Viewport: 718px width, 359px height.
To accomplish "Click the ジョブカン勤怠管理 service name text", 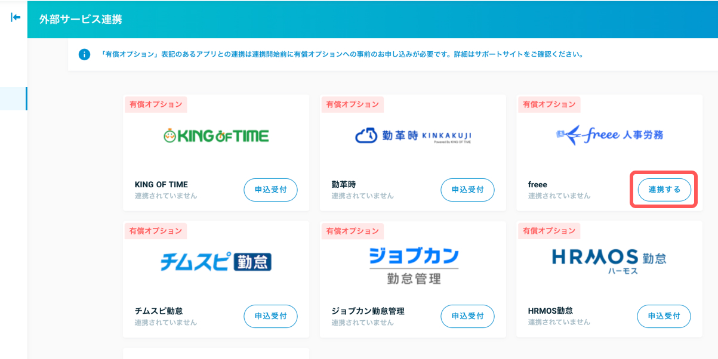I will [x=368, y=311].
